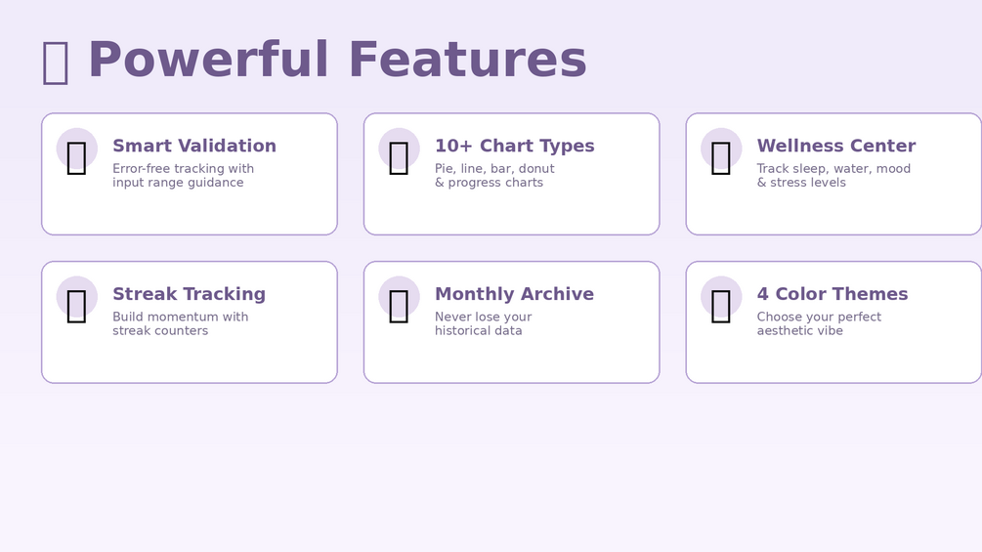The width and height of the screenshot is (982, 552).
Task: Click 'Never lose your historical data' text
Action: pyautogui.click(x=483, y=324)
